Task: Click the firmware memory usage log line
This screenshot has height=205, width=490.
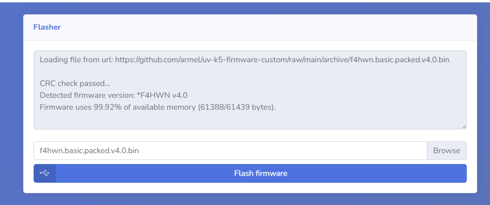Action: 157,107
